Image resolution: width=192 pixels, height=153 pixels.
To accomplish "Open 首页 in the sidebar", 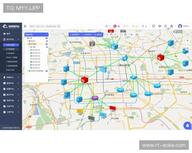I will (x=8, y=33).
